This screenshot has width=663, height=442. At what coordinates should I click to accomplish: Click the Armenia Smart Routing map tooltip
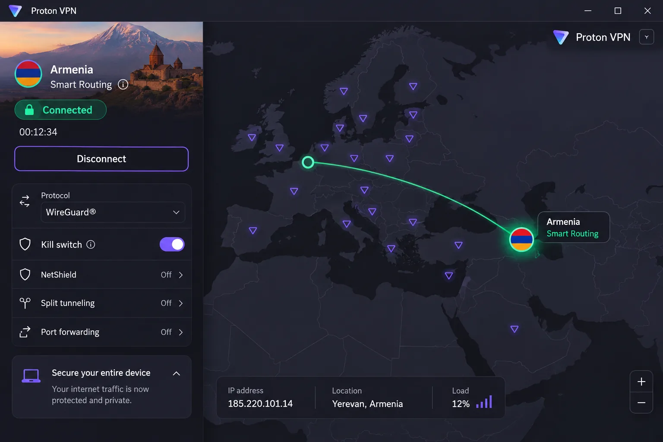(x=574, y=227)
